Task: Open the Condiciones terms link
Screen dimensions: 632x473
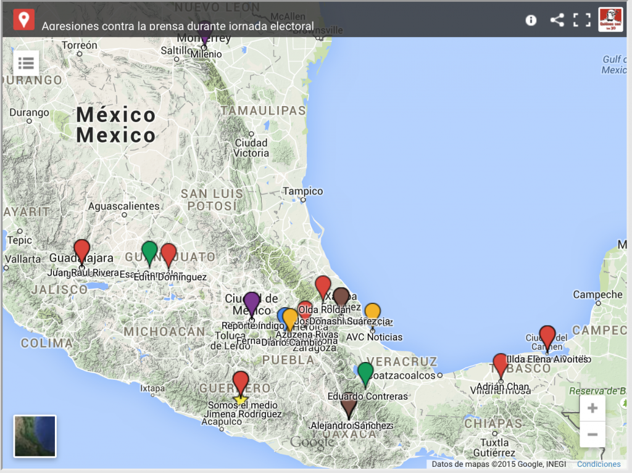Action: (x=599, y=464)
